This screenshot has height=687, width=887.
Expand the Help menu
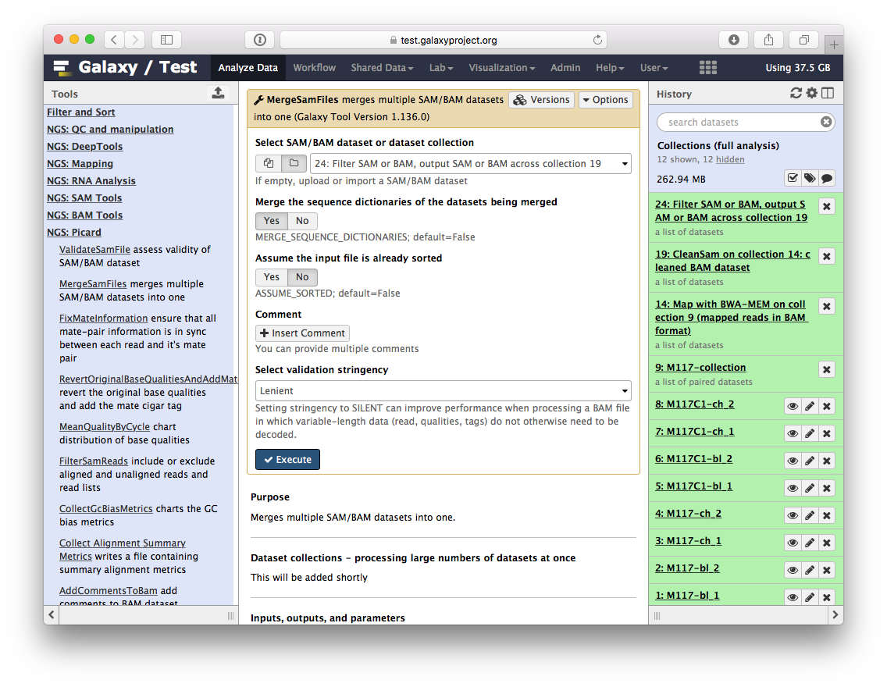609,67
